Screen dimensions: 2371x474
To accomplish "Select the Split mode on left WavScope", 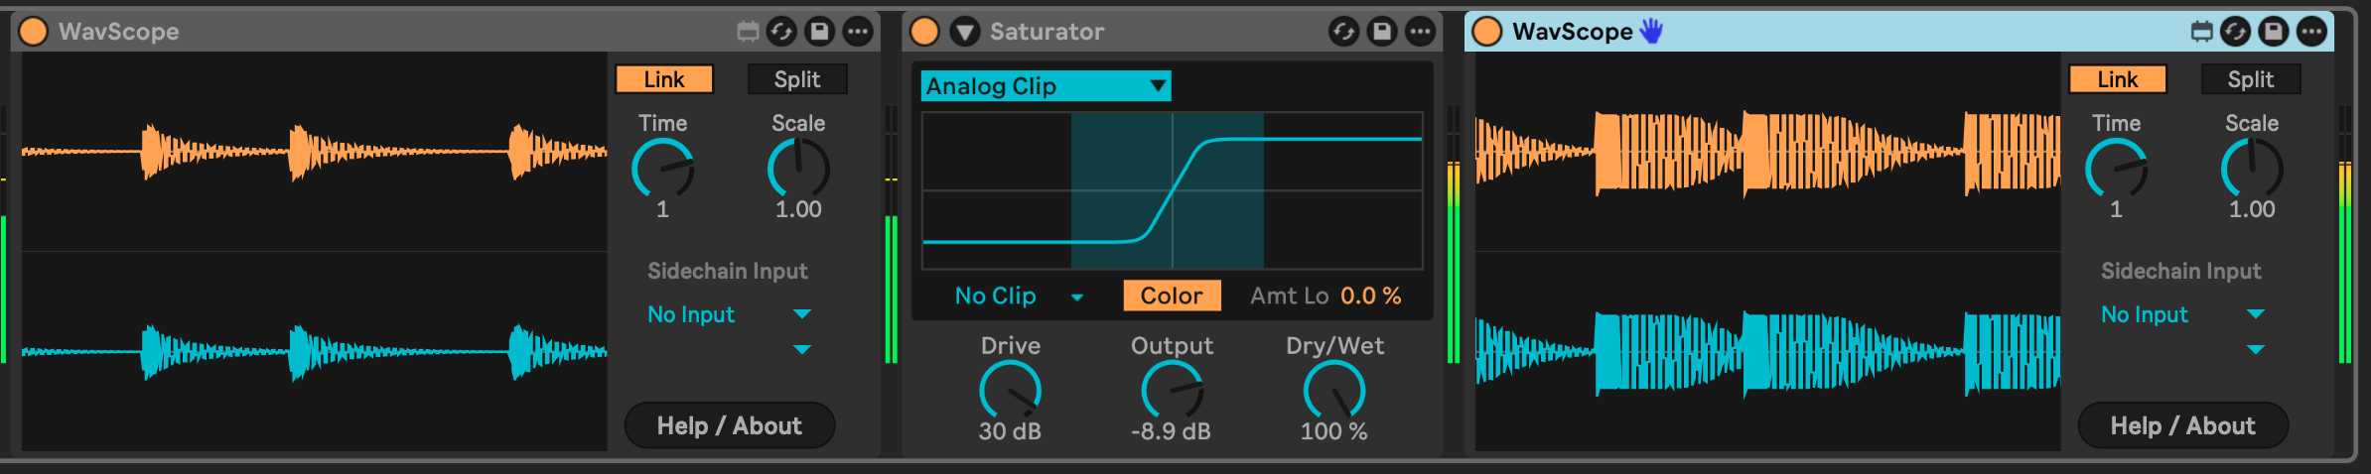I will (797, 79).
